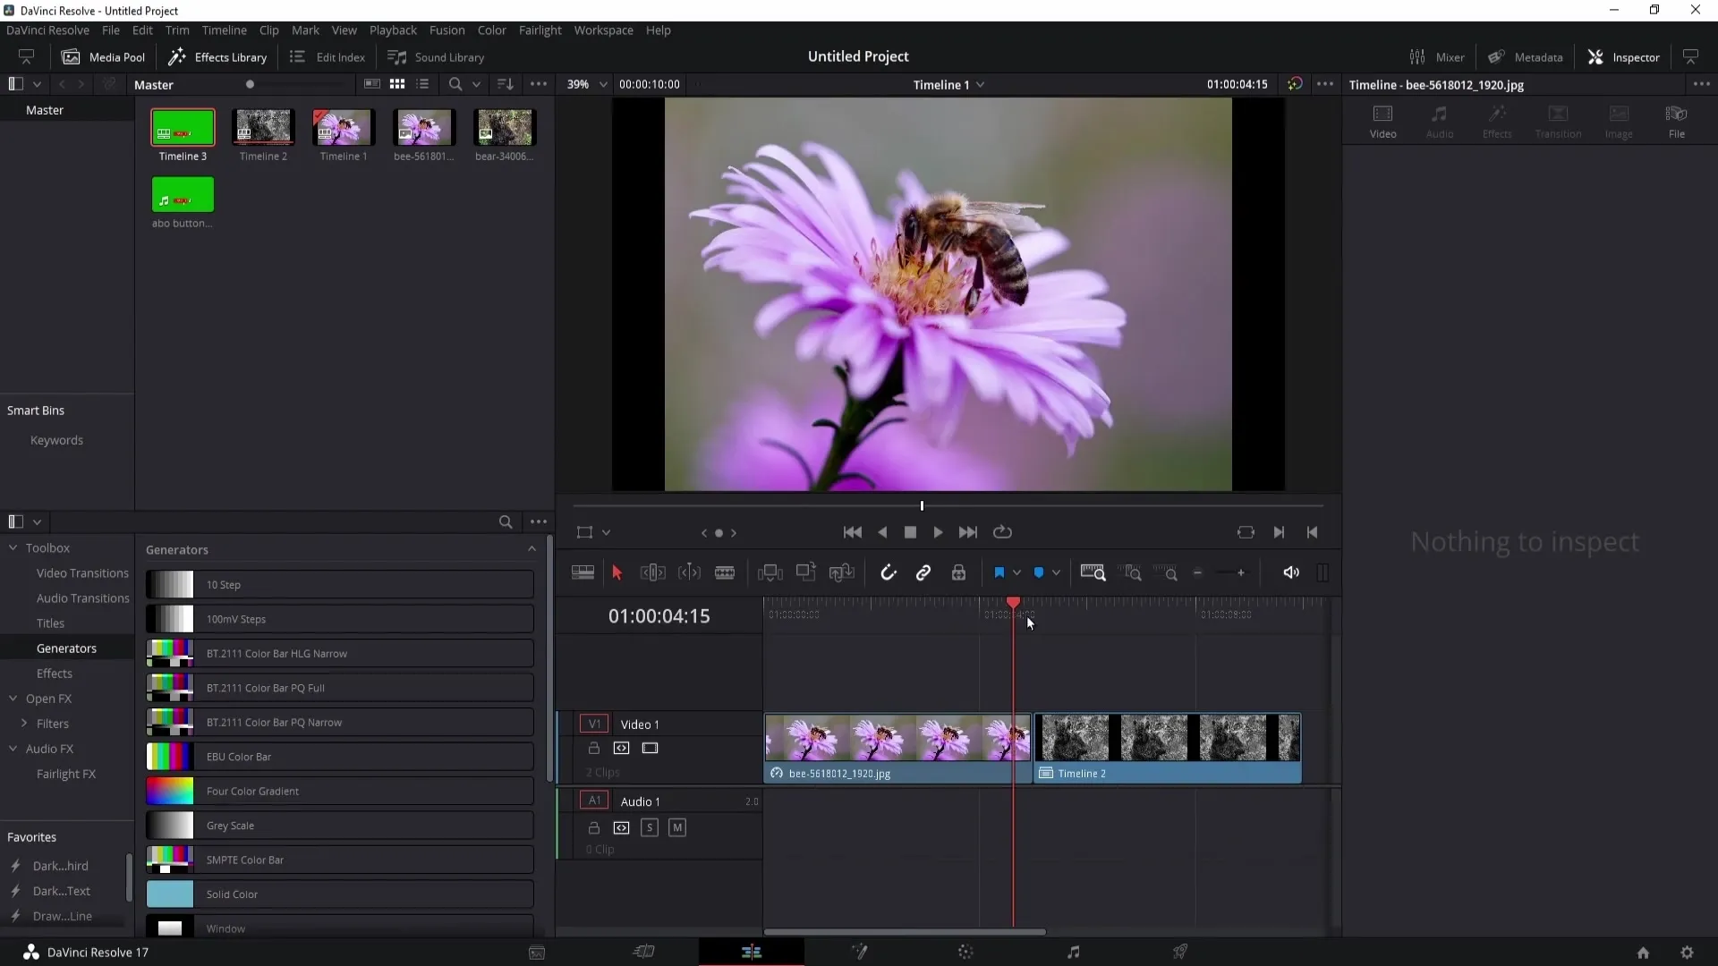Click the snapping magnet icon
The height and width of the screenshot is (966, 1718).
pyautogui.click(x=888, y=572)
